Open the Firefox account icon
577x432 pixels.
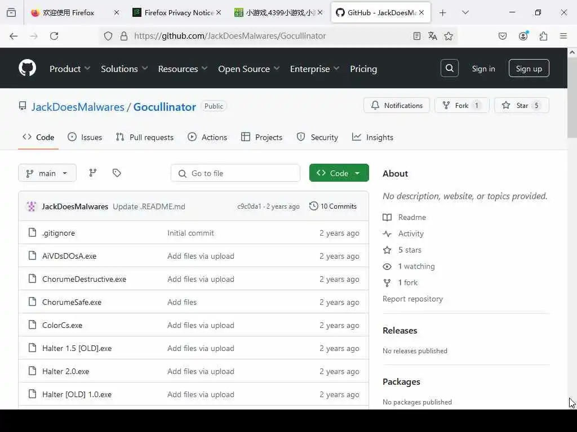pos(523,35)
